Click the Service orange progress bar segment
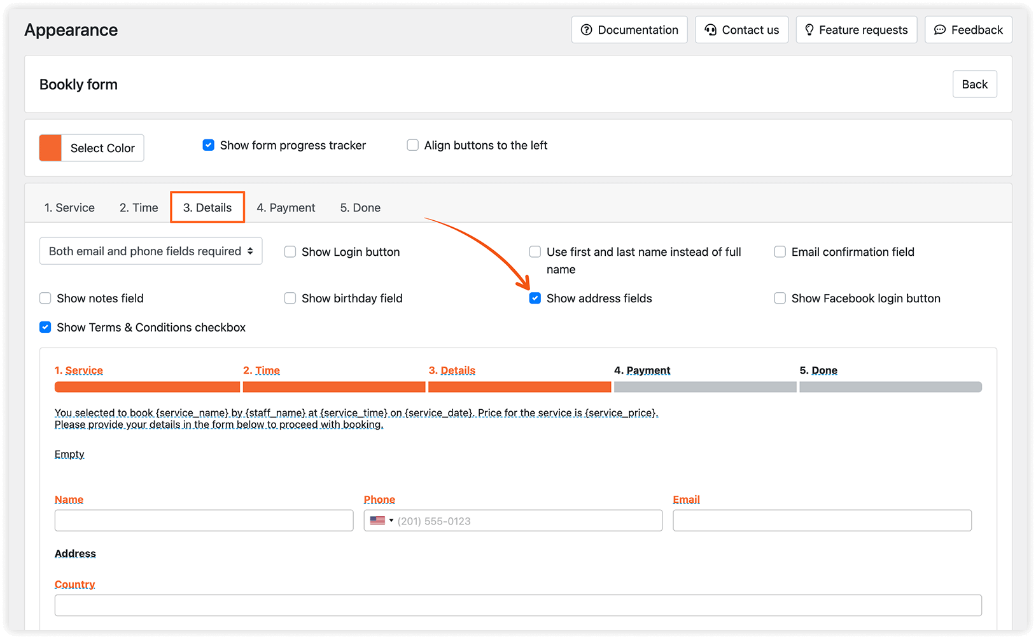Image resolution: width=1036 pixels, height=639 pixels. click(x=147, y=387)
